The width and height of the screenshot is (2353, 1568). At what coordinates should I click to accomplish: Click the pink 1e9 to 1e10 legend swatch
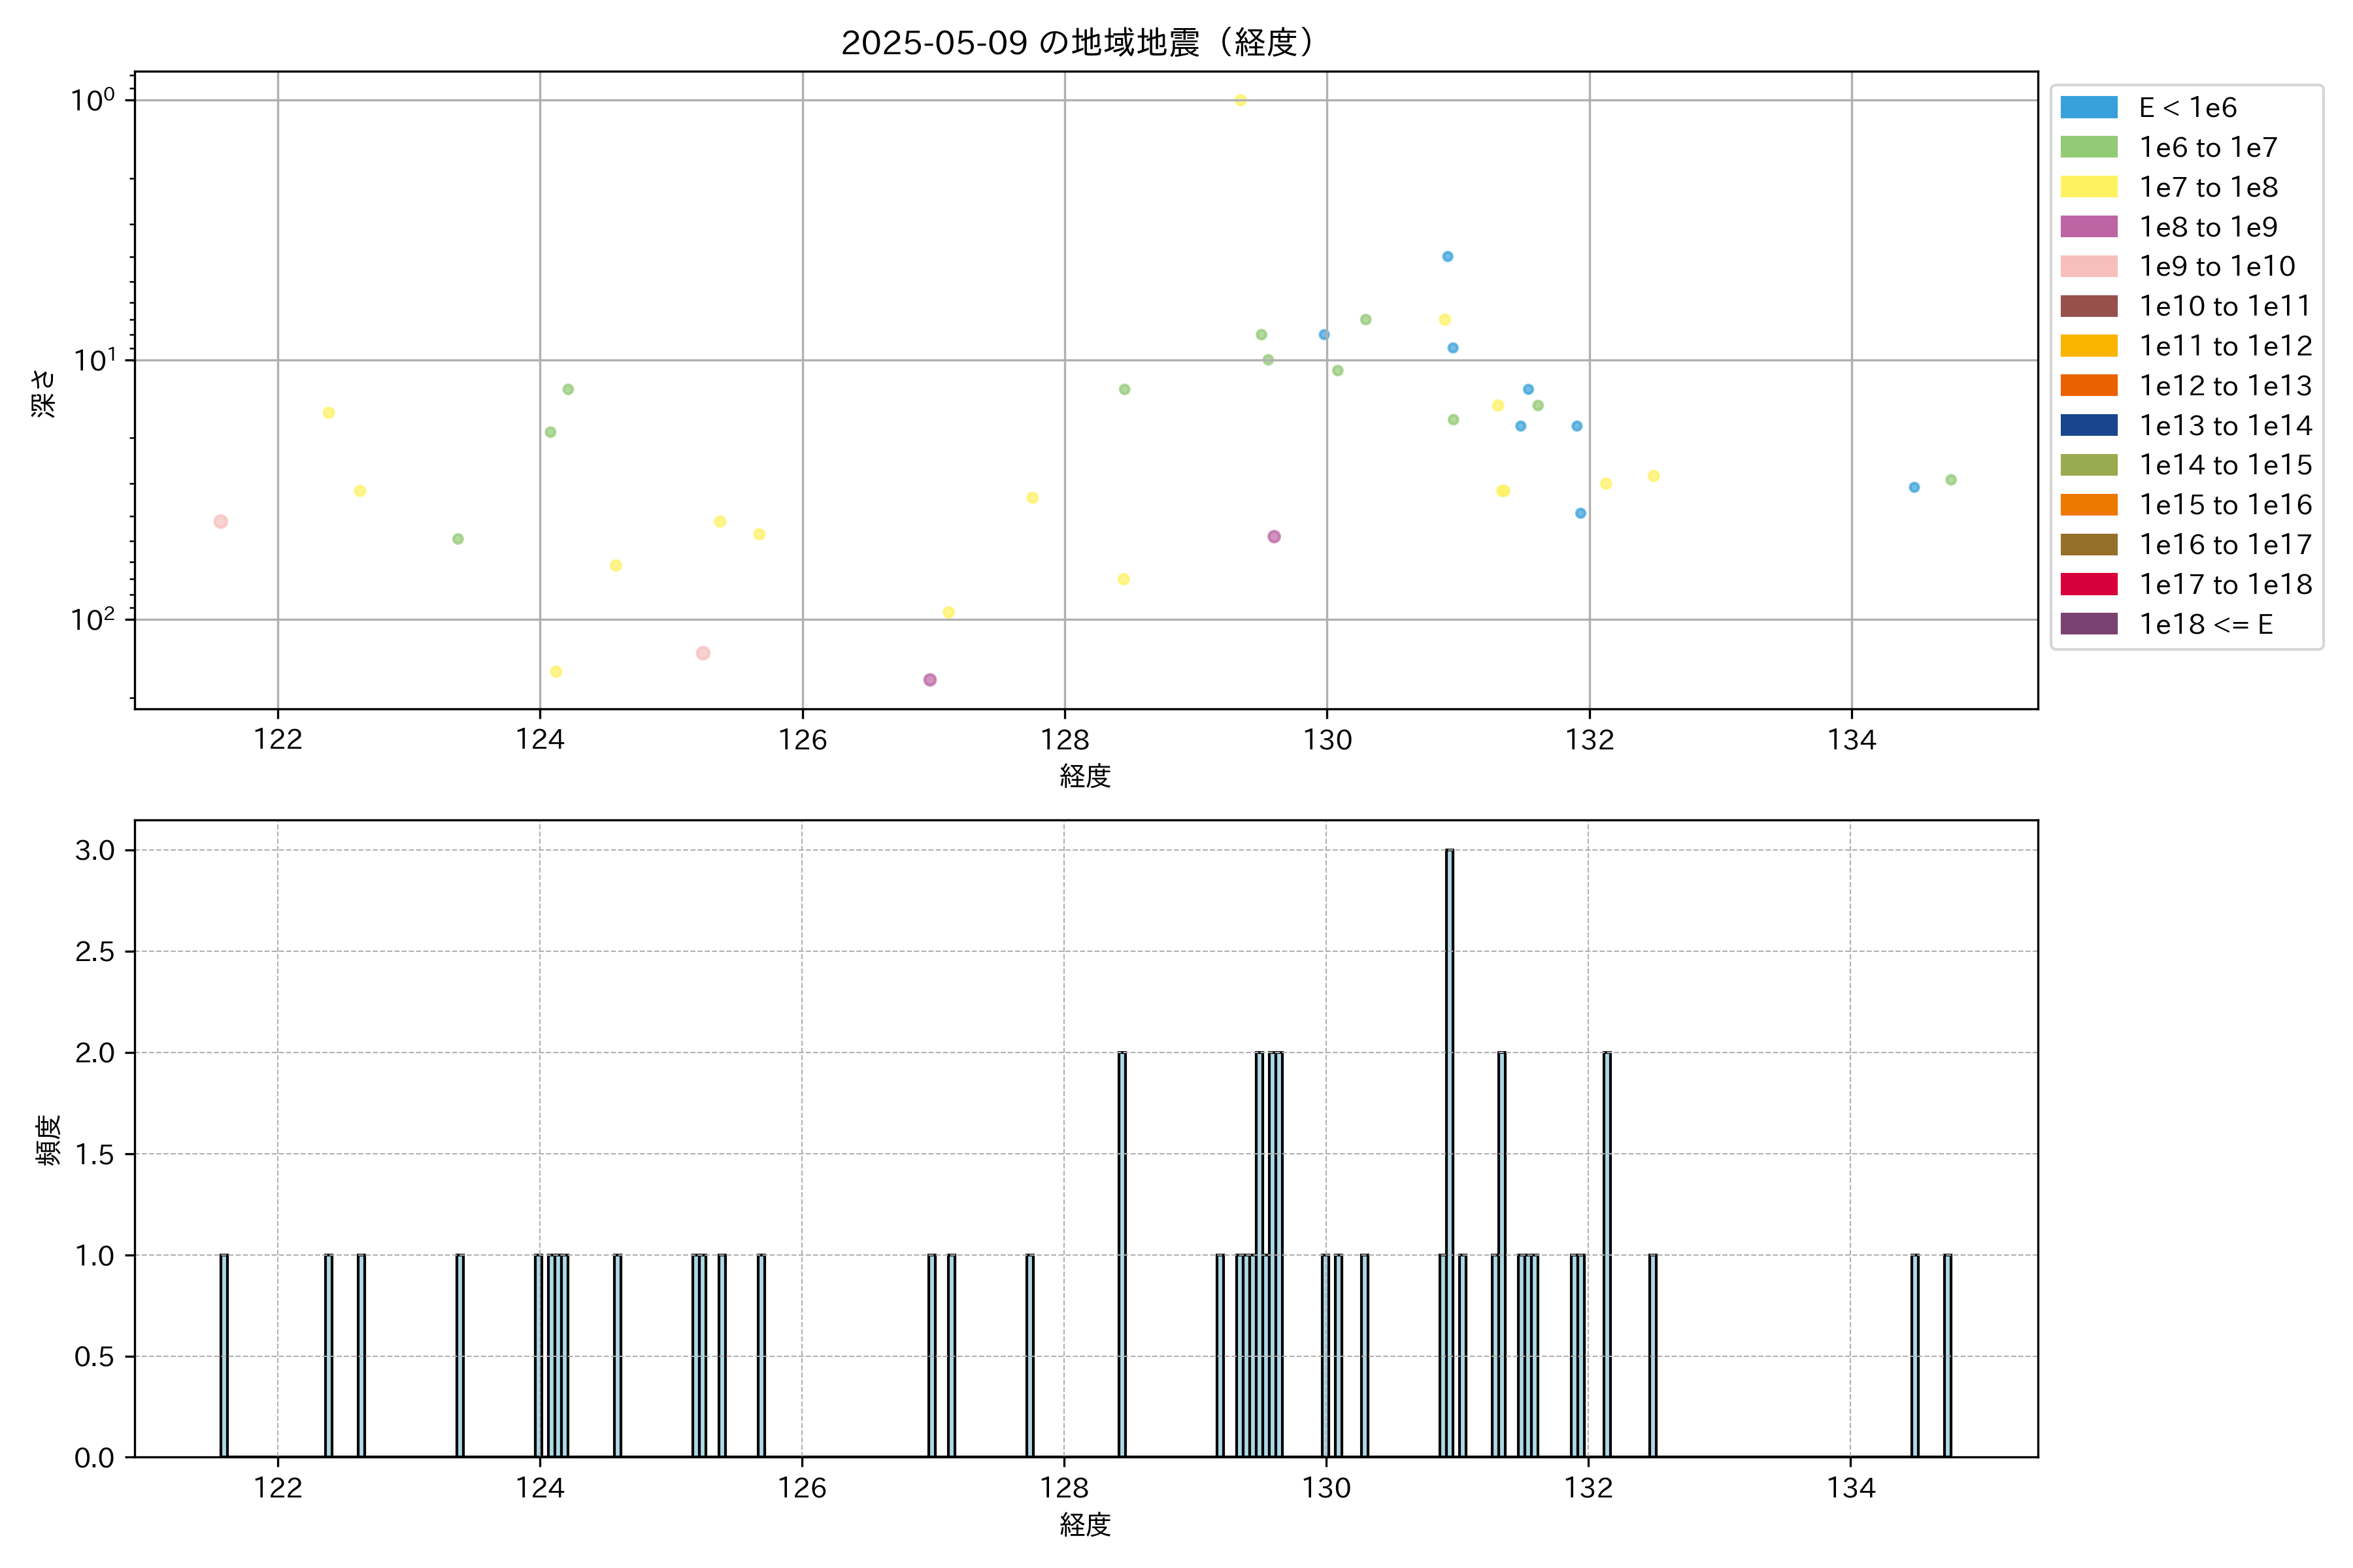point(2088,266)
